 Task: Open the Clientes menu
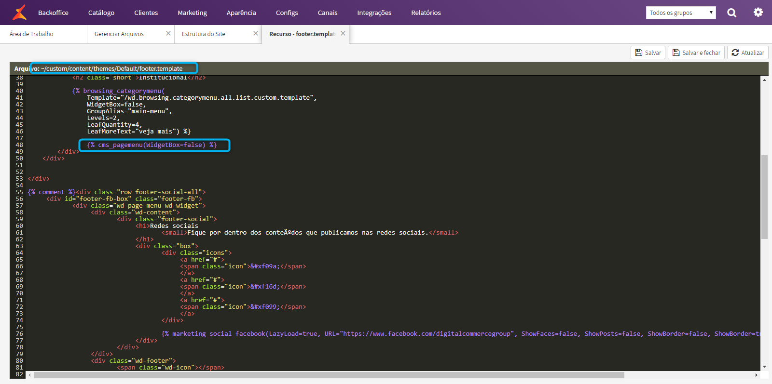146,13
